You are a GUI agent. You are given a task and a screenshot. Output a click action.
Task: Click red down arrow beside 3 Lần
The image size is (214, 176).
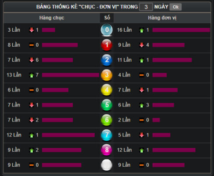coord(32,30)
